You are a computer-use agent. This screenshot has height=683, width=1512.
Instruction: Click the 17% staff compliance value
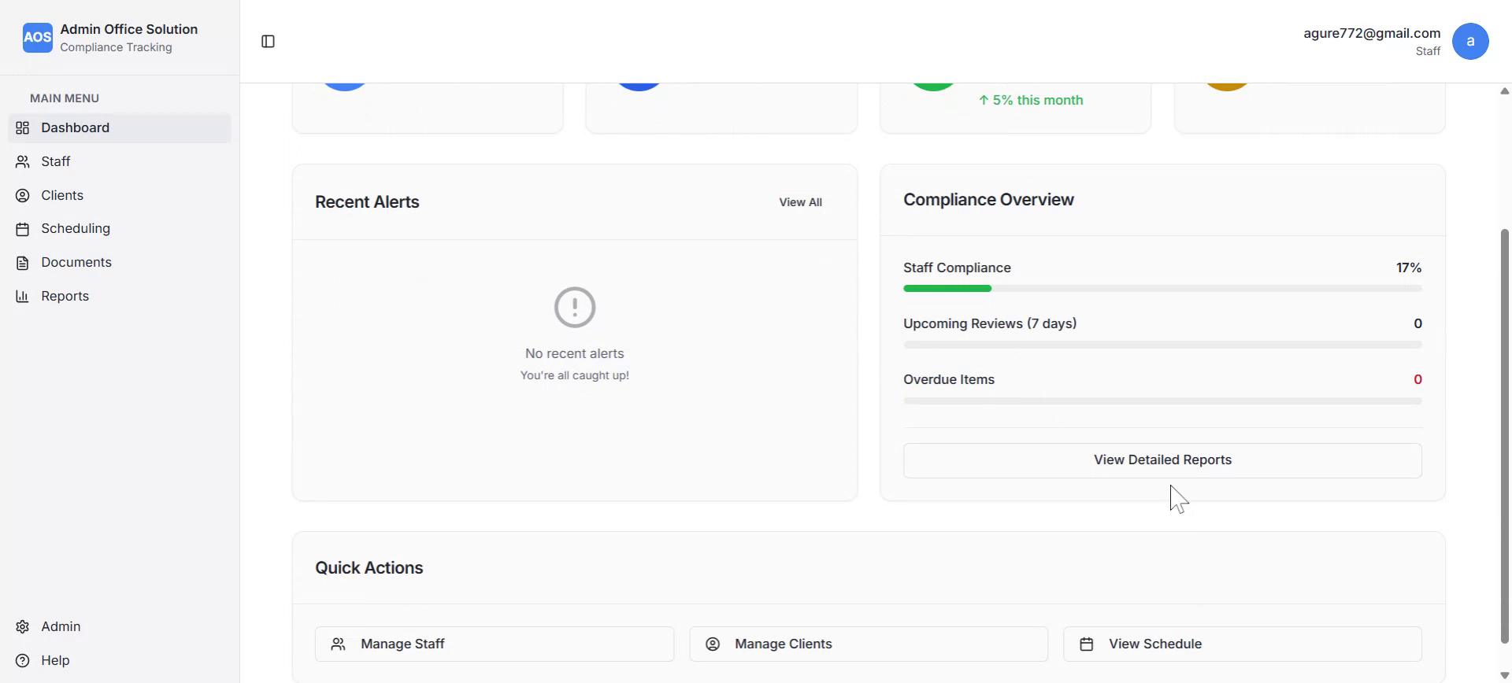pos(1409,268)
